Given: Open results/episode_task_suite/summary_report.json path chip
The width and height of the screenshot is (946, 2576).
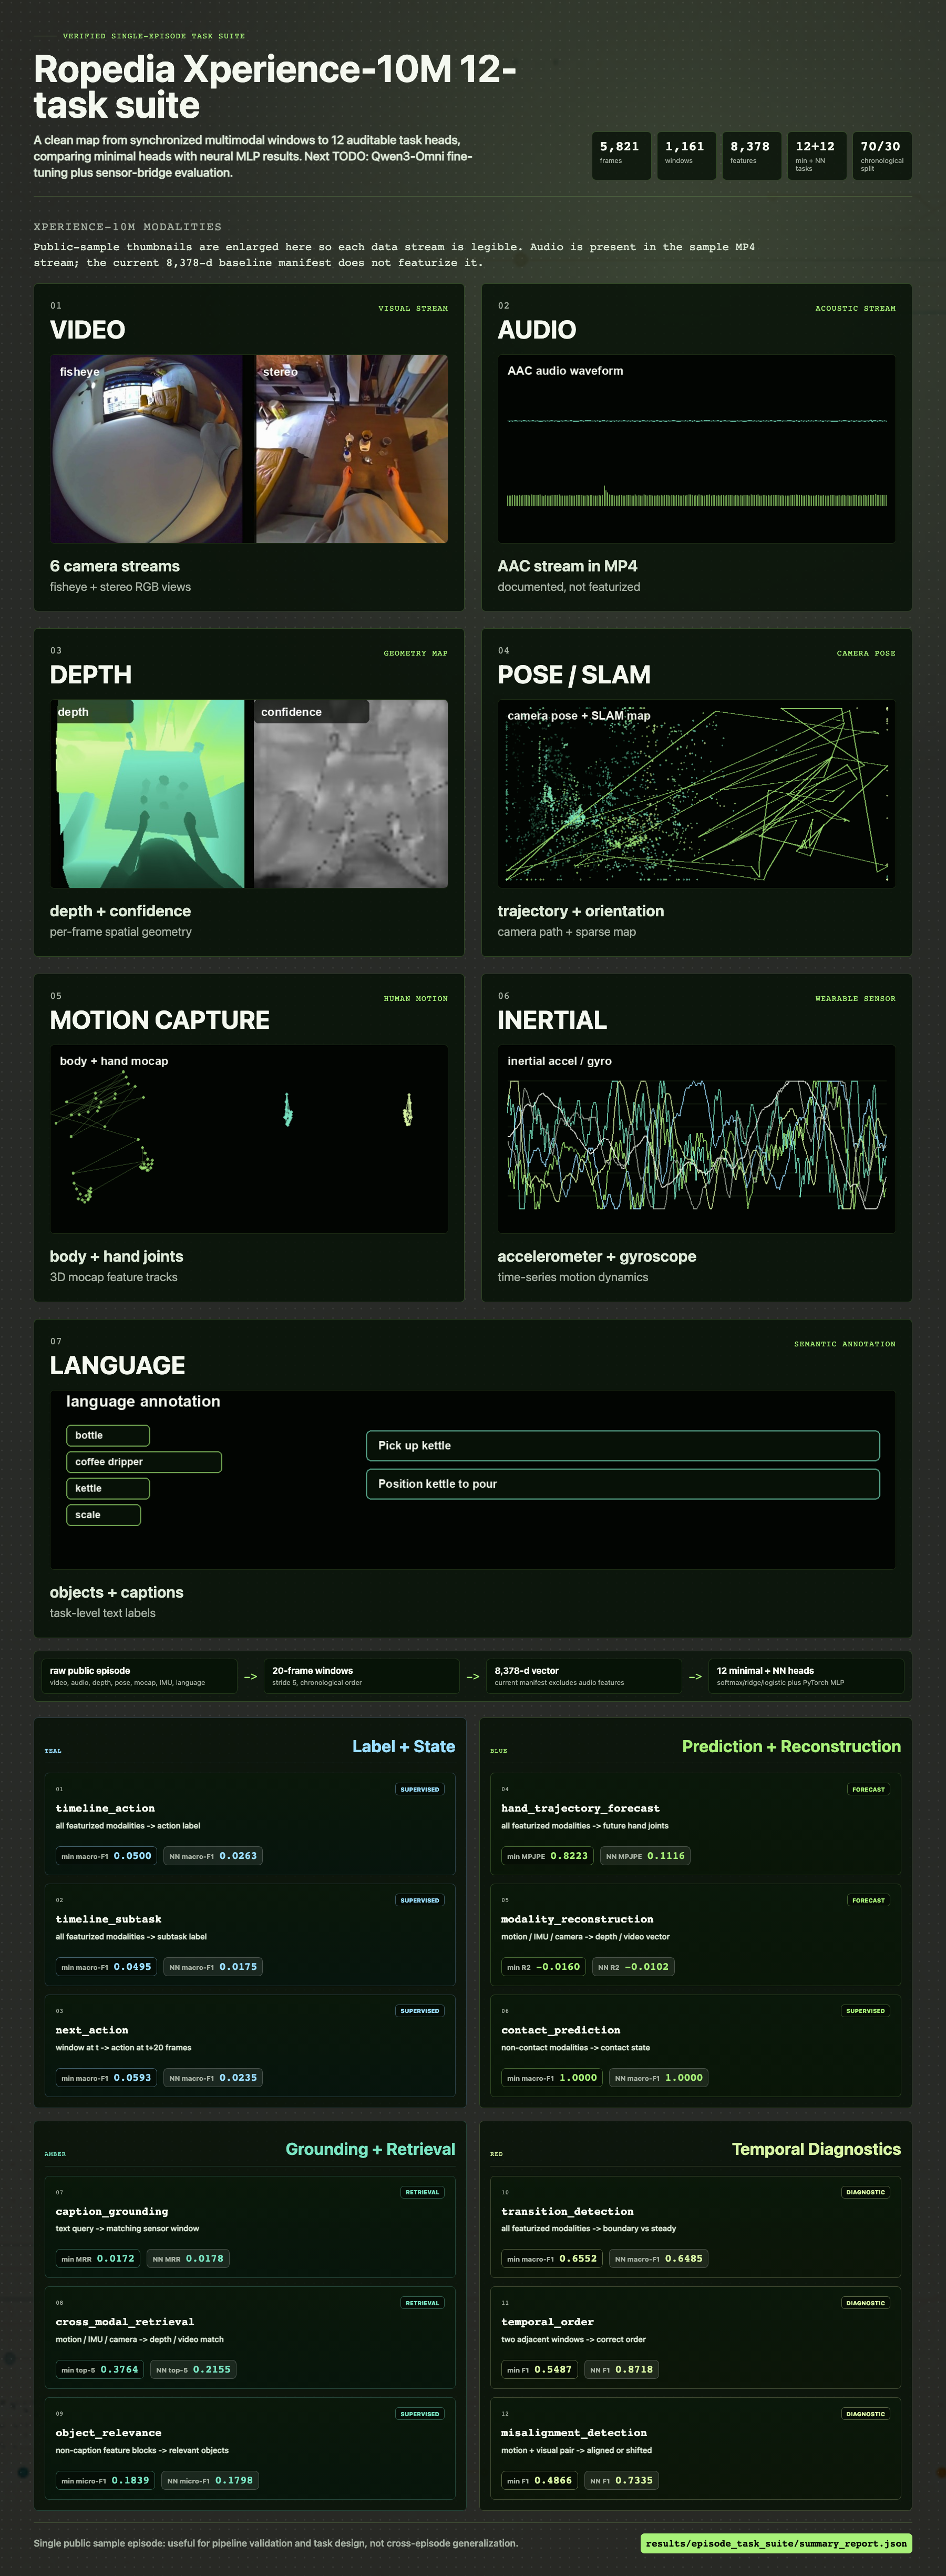Looking at the screenshot, I should point(776,2543).
